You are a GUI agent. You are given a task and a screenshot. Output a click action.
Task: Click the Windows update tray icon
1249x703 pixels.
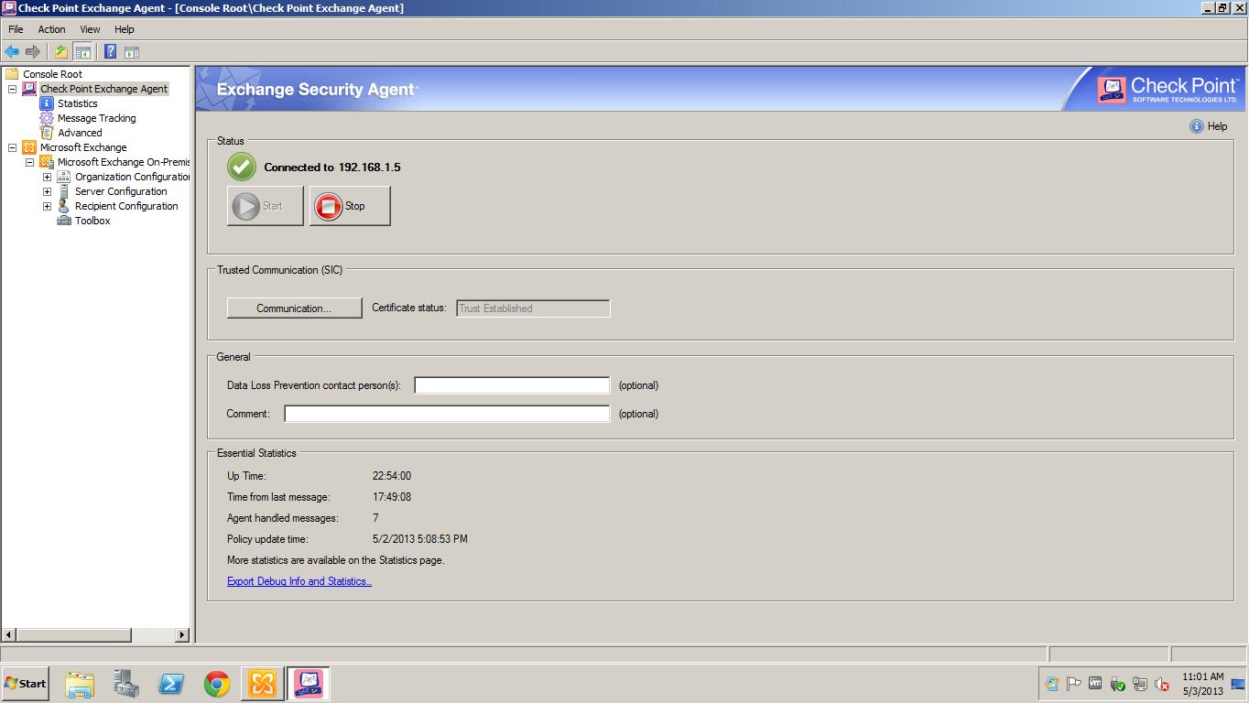pos(1051,684)
